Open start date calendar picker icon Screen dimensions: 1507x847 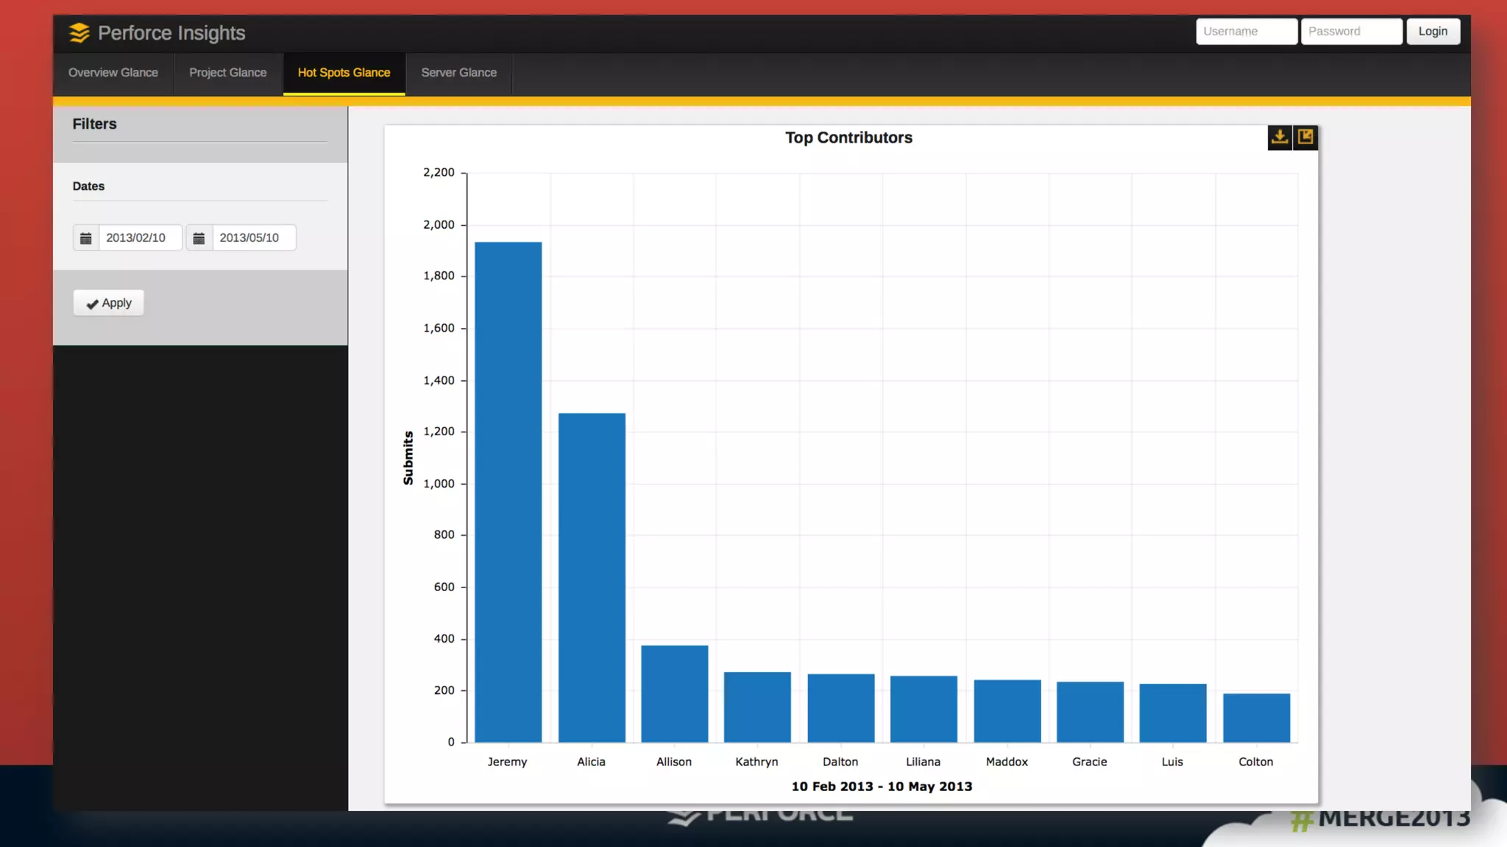tap(86, 238)
